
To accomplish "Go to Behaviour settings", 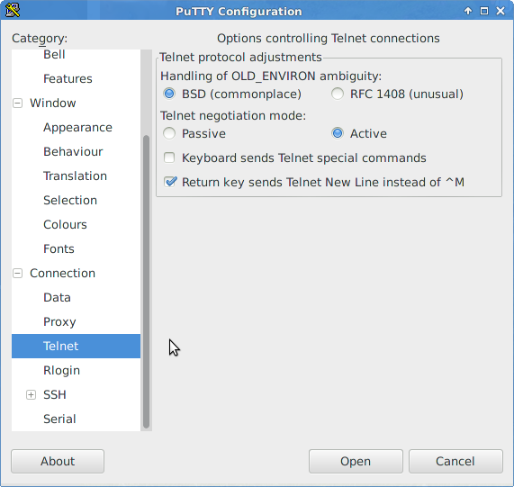I will tap(73, 152).
